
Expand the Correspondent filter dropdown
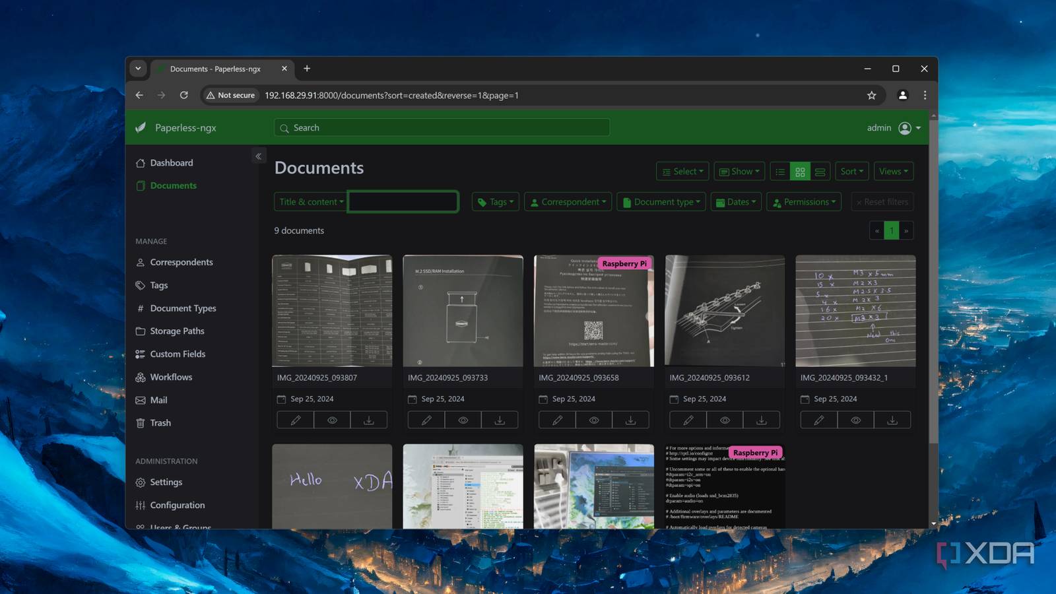tap(568, 201)
